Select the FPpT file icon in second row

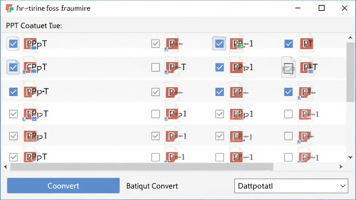[x=30, y=67]
